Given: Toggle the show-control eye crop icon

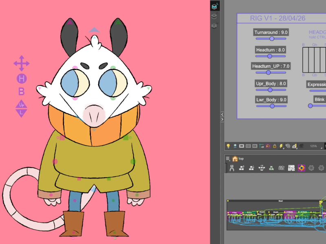Looking at the screenshot, I should 261,146.
